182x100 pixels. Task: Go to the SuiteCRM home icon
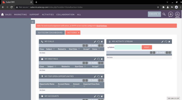[2, 15]
